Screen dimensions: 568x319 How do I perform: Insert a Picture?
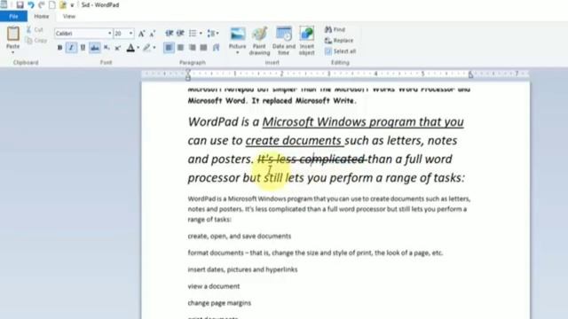238,36
